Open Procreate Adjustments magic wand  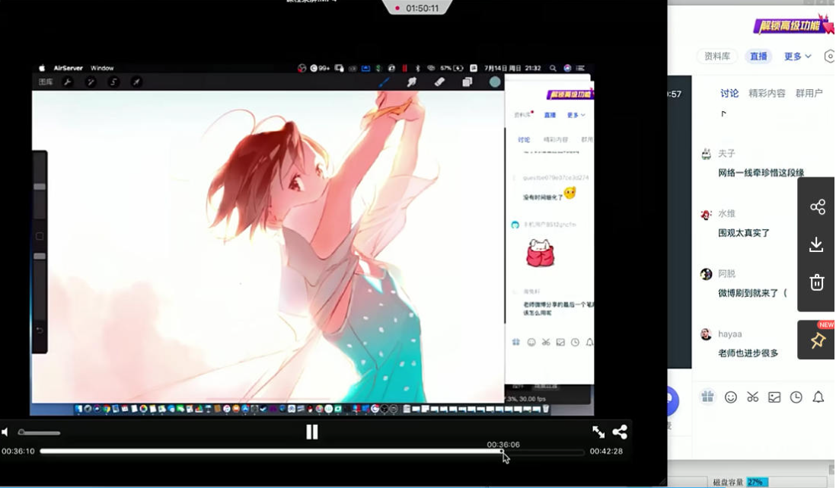(x=91, y=81)
